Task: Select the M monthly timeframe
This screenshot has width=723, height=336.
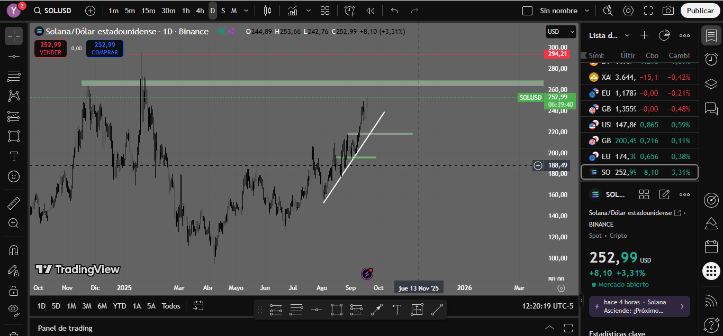Action: tap(233, 11)
